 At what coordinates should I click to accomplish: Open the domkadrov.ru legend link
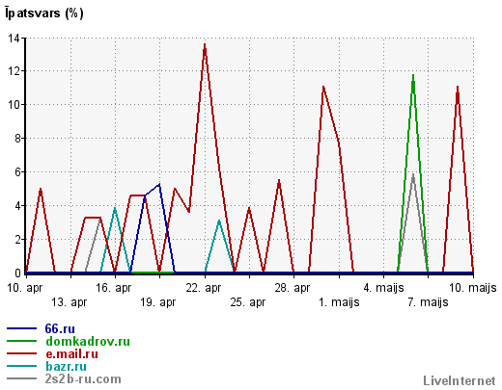point(88,341)
